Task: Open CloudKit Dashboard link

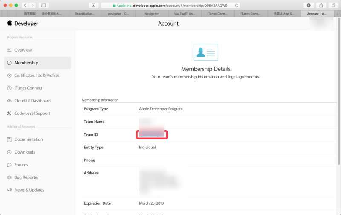Action: (x=32, y=101)
